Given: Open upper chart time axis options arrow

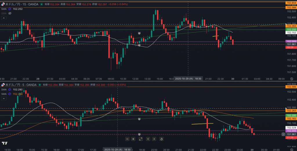Looking at the screenshot, I should [291, 79].
